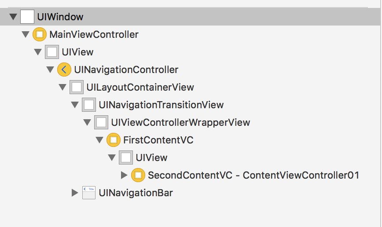Screen dimensions: 382x227
Task: Collapse the FirstContentVC disclosure triangle
Action: tap(99, 140)
